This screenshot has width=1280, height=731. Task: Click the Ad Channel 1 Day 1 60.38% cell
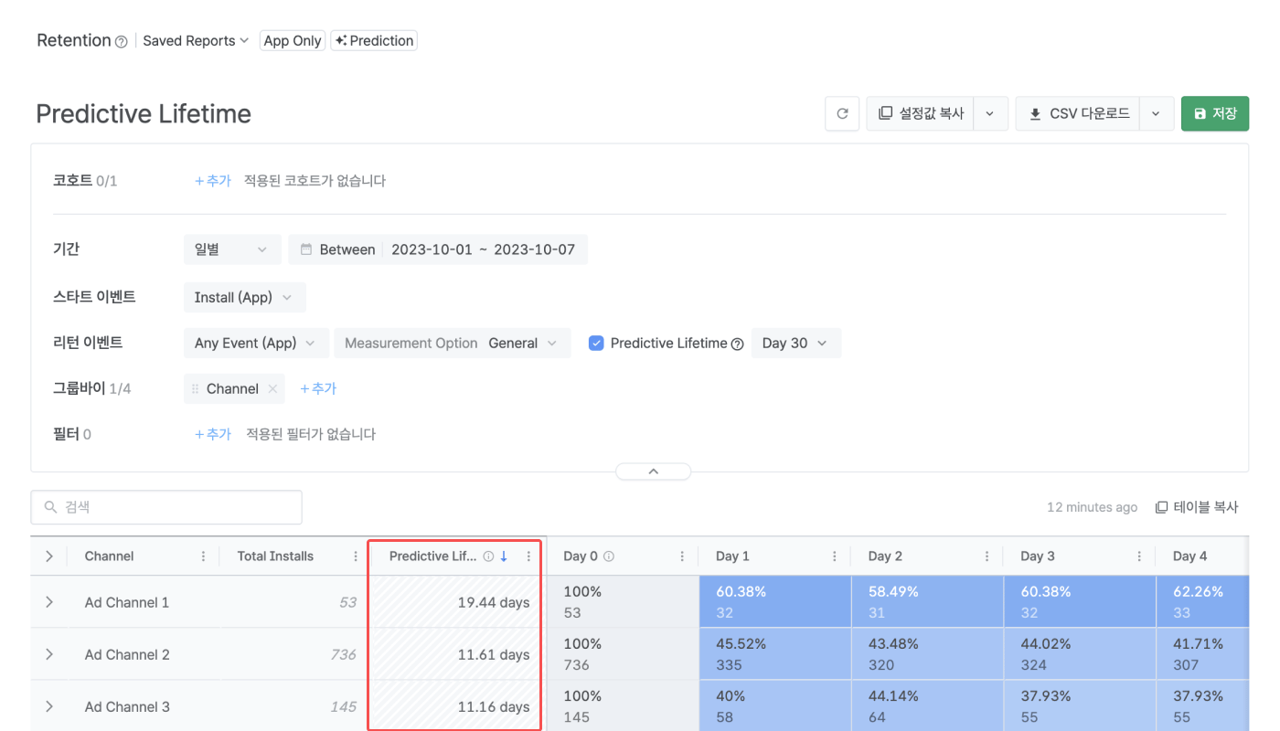coord(775,602)
